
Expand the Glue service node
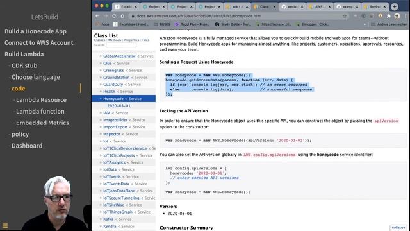101,63
